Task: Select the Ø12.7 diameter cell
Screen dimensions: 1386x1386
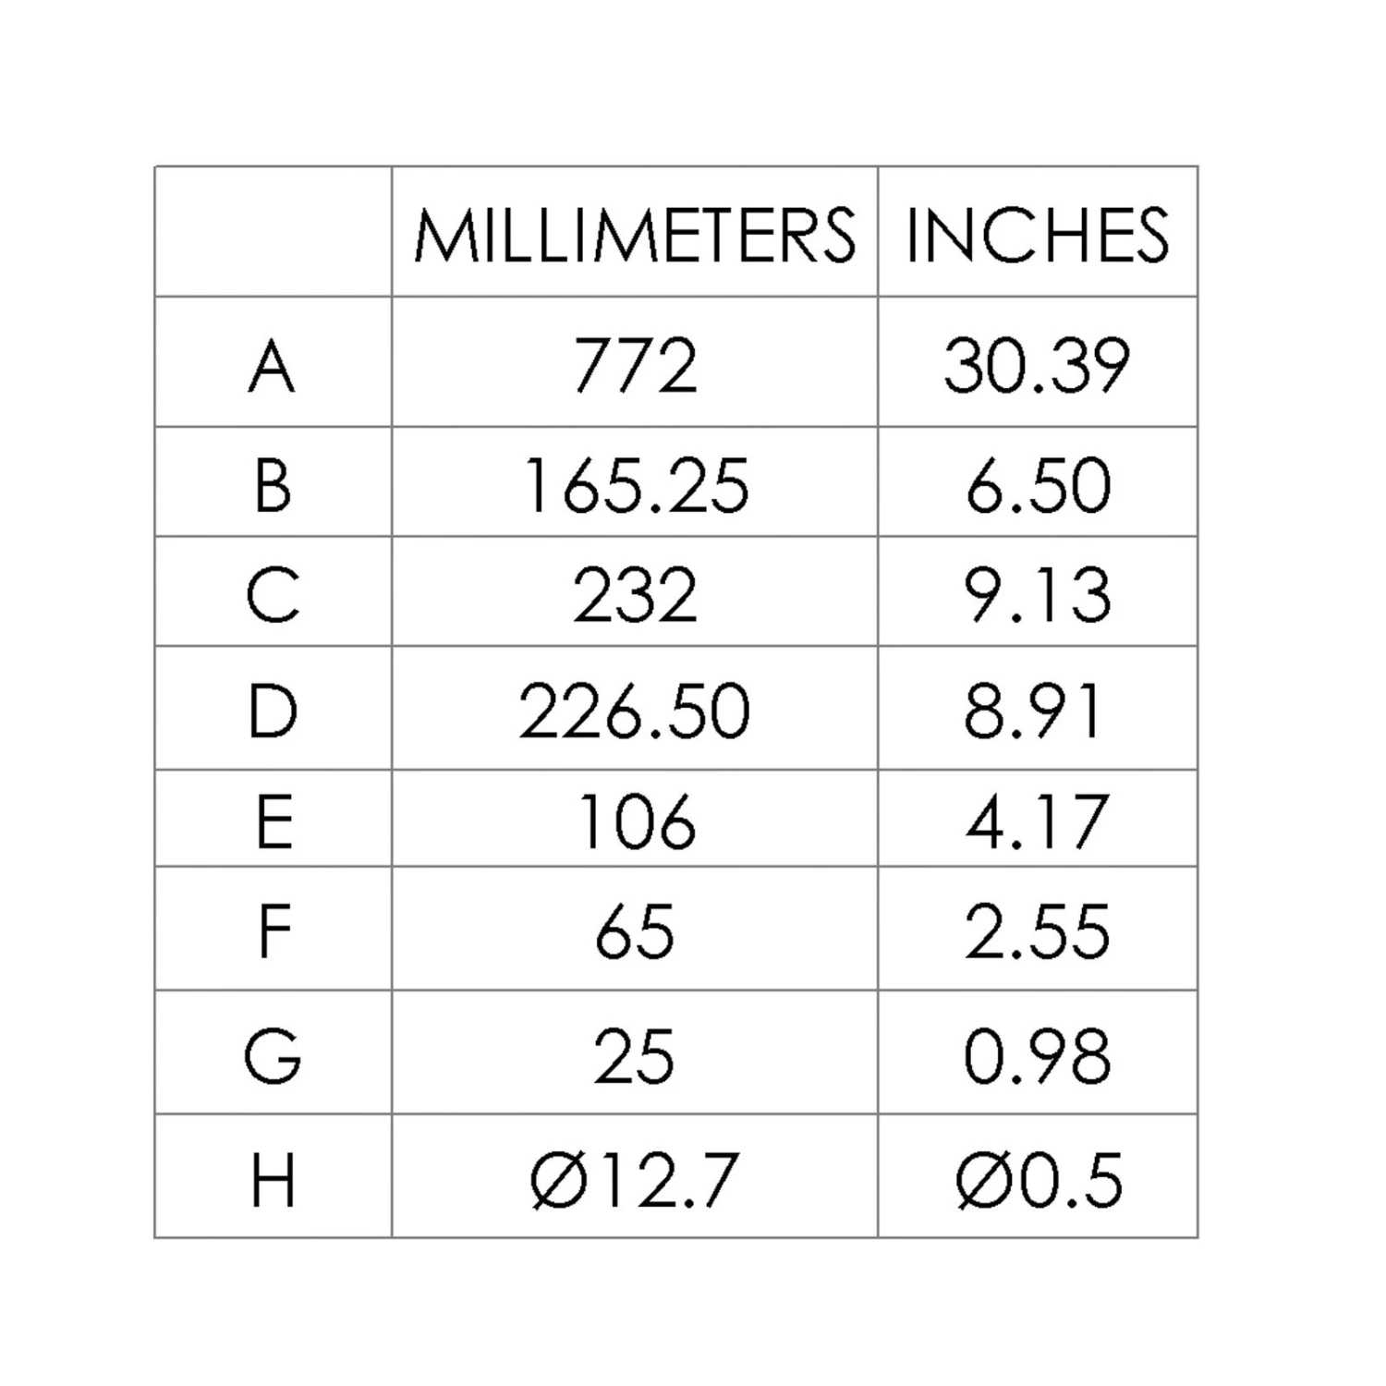Action: pyautogui.click(x=635, y=1180)
